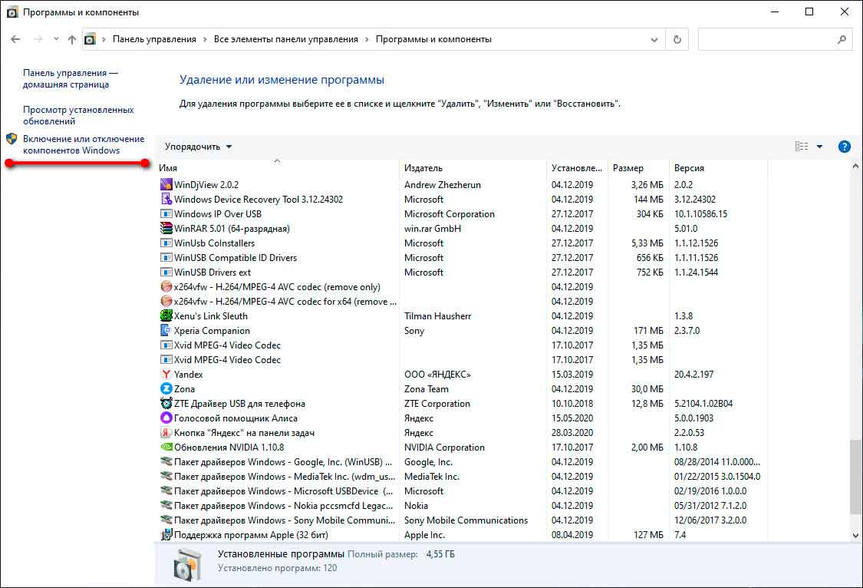Click the blue help question mark icon
The image size is (863, 588).
[845, 147]
